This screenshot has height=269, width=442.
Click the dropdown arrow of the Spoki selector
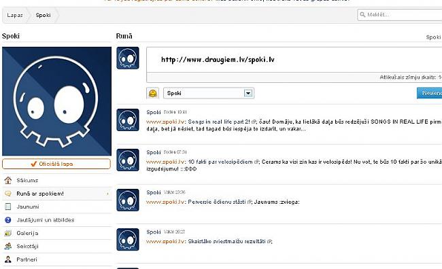click(248, 93)
